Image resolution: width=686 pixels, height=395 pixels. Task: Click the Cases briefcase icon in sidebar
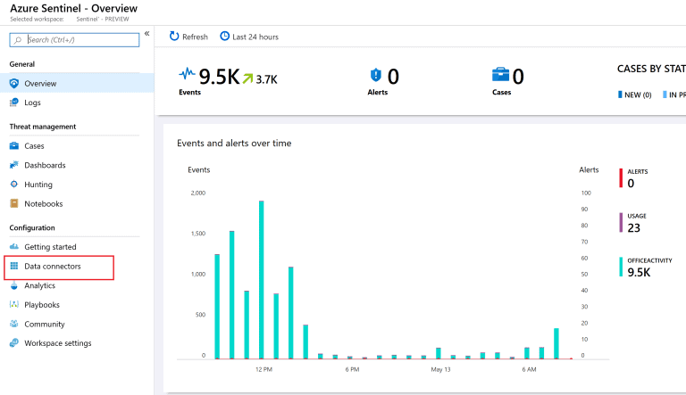coord(14,146)
